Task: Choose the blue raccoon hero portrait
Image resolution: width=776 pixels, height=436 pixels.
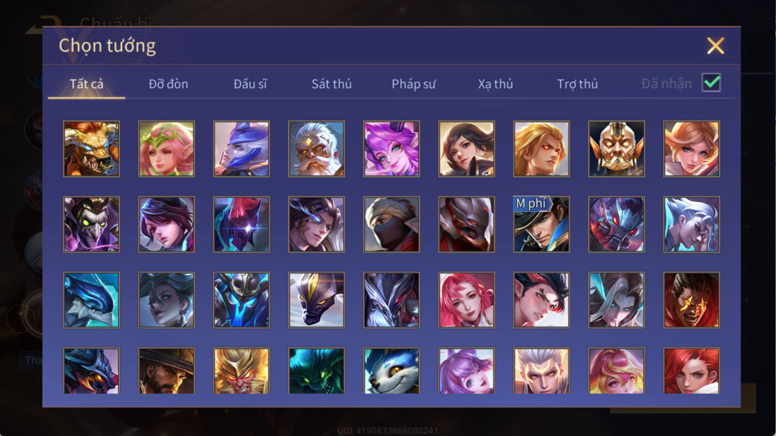Action: 391,371
